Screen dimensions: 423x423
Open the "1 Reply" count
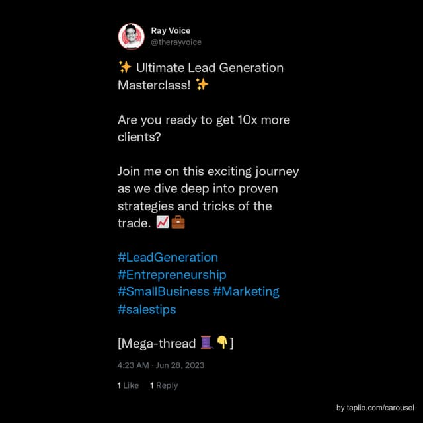click(x=164, y=385)
